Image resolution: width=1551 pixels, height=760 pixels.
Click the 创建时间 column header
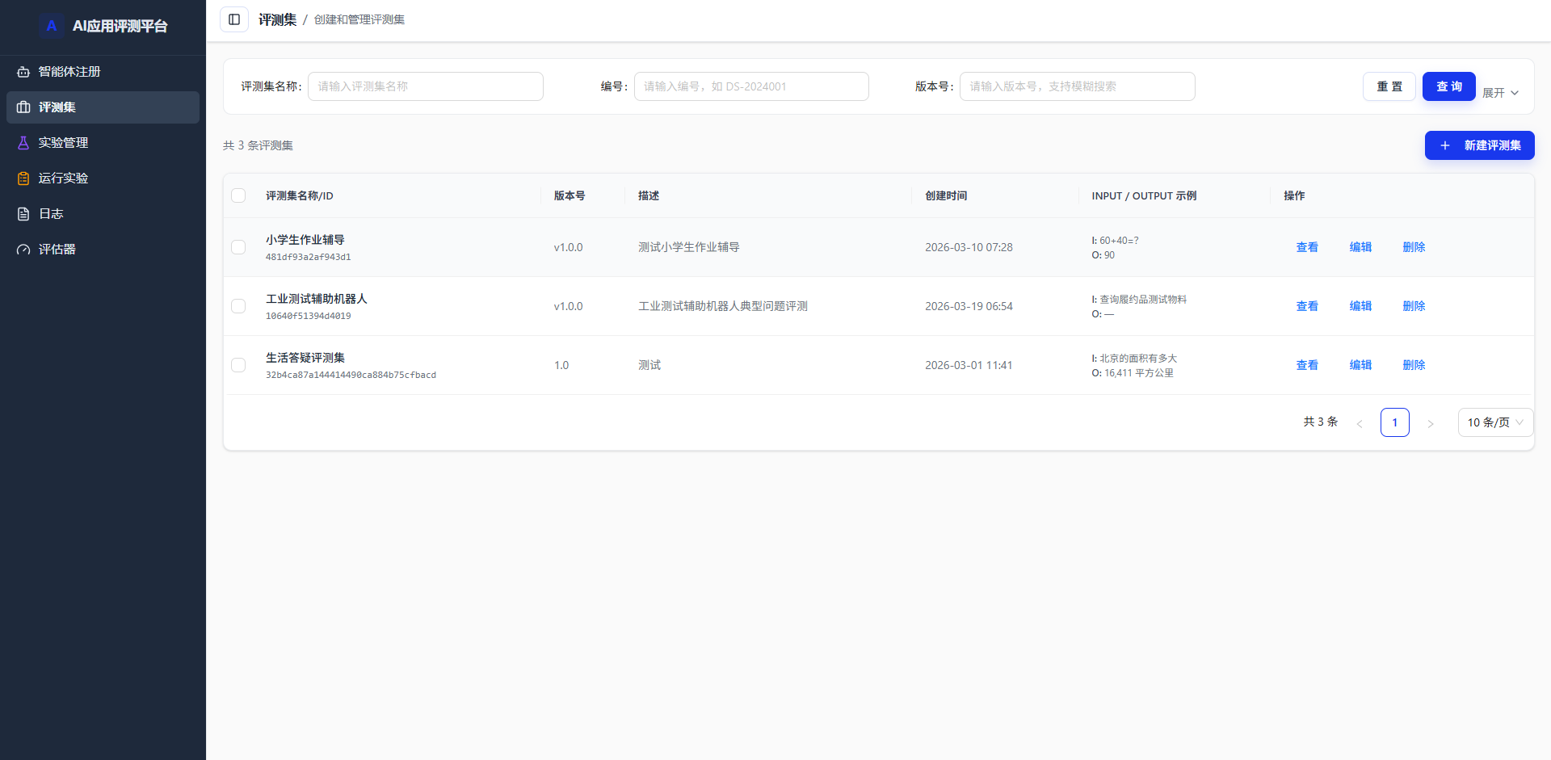[946, 195]
